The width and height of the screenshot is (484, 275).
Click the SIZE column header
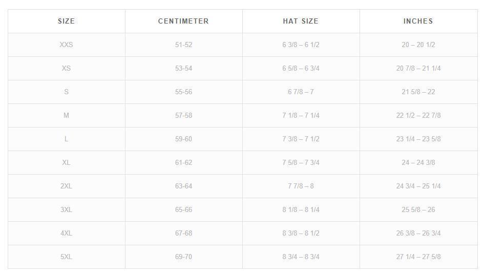coord(66,21)
